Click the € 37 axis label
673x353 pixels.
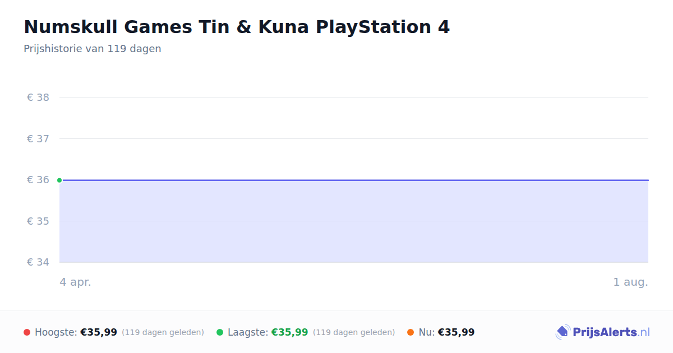click(x=38, y=138)
